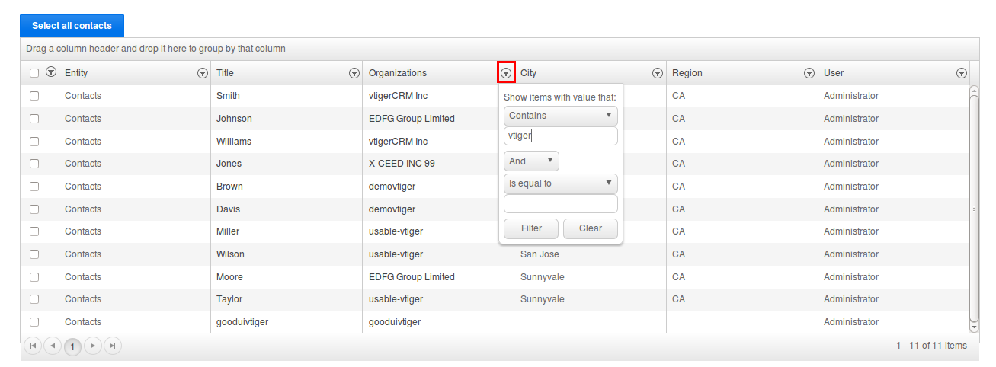
Task: Sort by the Organizations column header
Action: [427, 73]
